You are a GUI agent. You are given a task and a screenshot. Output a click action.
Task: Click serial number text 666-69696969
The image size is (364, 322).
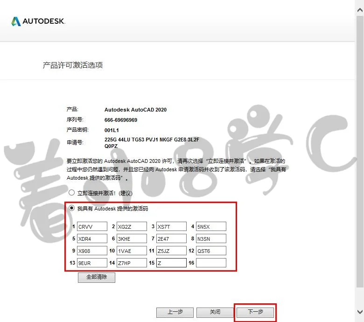click(121, 120)
